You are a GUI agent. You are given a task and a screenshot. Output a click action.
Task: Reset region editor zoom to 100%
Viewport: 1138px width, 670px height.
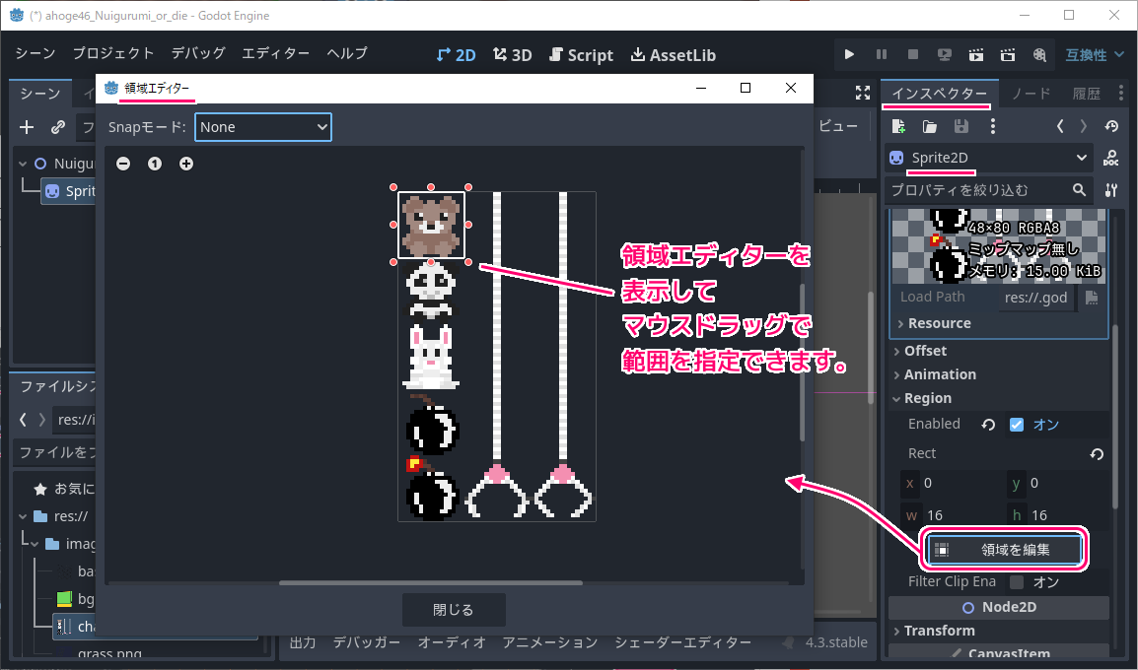pyautogui.click(x=155, y=164)
